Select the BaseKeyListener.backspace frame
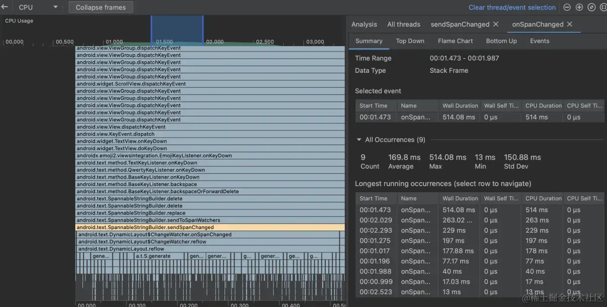This screenshot has height=307, width=607. [210, 184]
